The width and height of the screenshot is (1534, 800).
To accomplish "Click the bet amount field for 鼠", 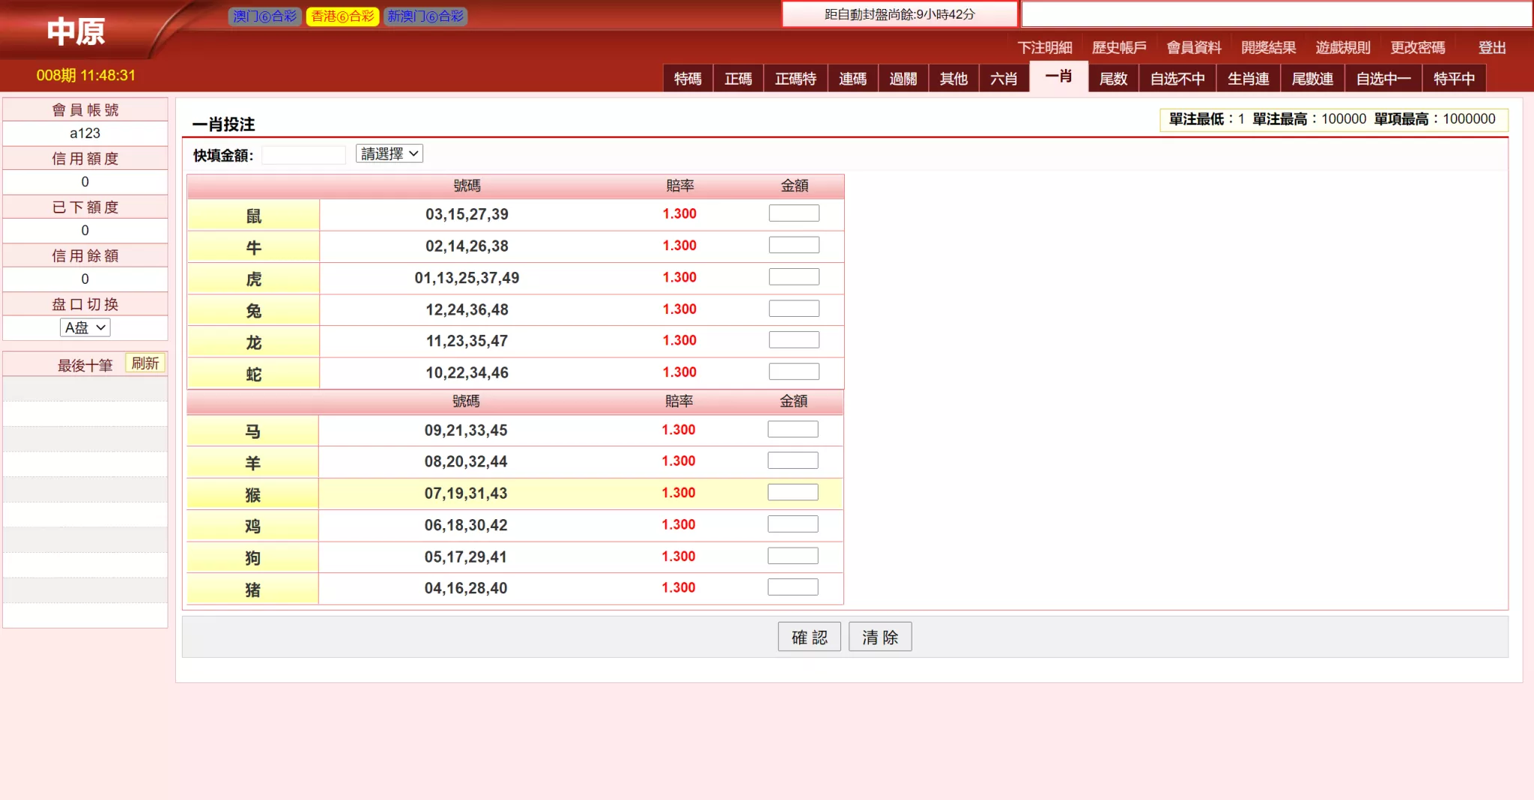I will (x=792, y=213).
